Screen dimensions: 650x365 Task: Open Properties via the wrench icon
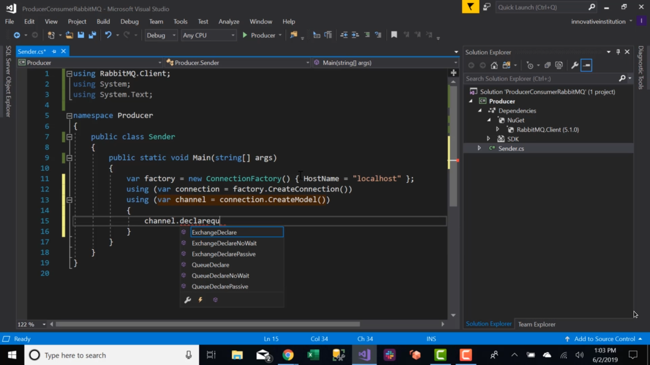coord(575,65)
